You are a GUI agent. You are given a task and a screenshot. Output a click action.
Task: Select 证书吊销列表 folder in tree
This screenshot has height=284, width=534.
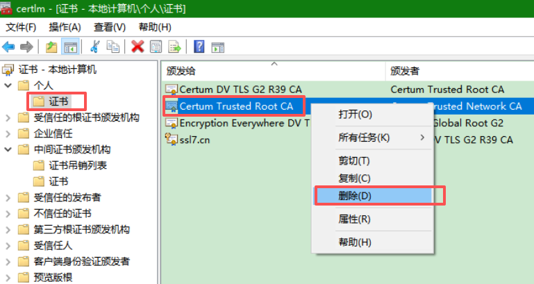78,165
